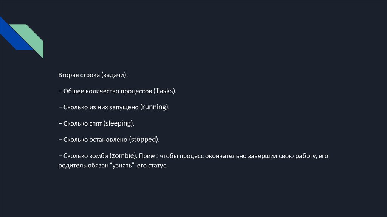Click the word "(Tasks)"
This screenshot has width=387, height=217.
tap(165, 91)
